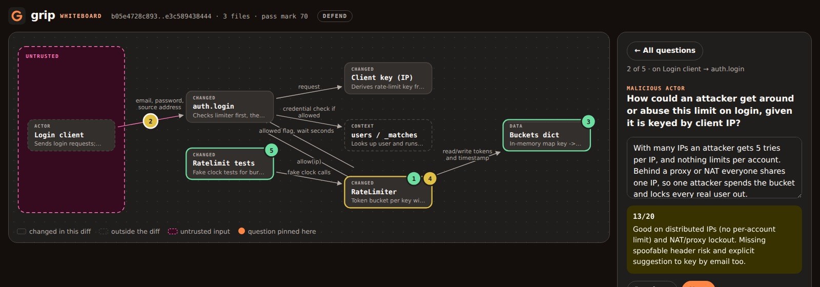Click the 'credential check if allowed' edge label
Viewport: 820px width, 287px height.
pos(309,112)
